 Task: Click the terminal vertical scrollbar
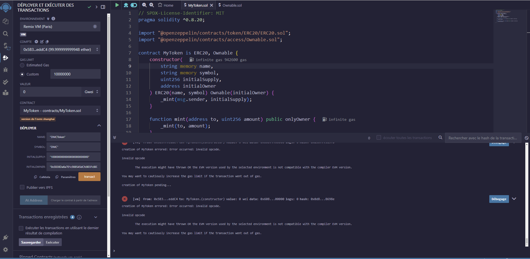pyautogui.click(x=527, y=195)
